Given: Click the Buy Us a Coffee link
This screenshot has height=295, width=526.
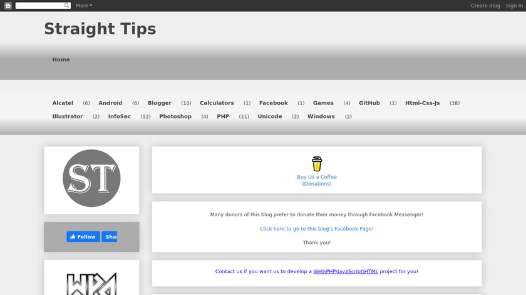Looking at the screenshot, I should 317,180.
